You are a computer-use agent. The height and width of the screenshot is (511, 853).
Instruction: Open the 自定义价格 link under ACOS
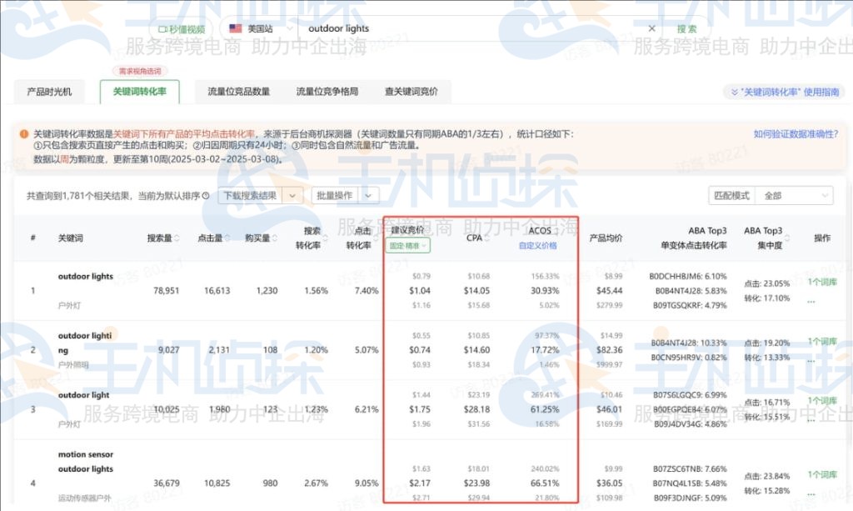(x=538, y=247)
